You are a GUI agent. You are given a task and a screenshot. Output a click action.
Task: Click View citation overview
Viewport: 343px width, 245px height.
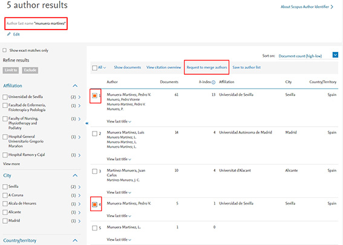point(163,68)
